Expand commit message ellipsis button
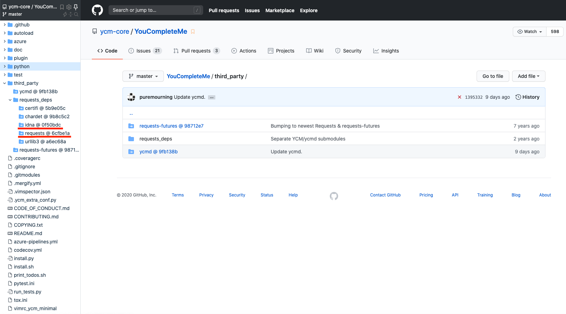The height and width of the screenshot is (314, 566). [x=212, y=97]
